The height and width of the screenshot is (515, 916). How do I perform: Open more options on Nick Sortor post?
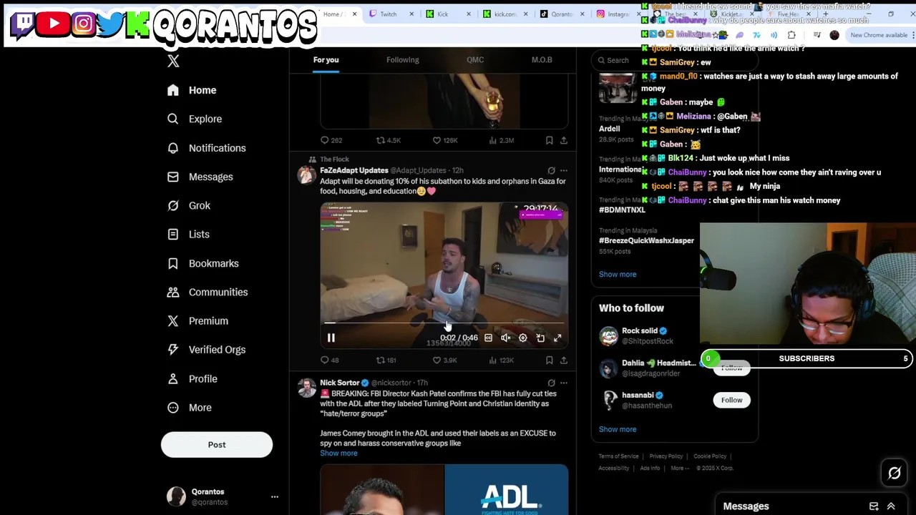564,383
